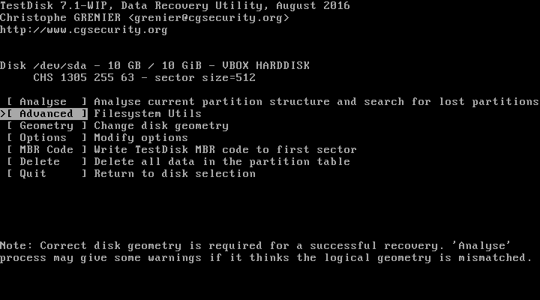
Task: Click the CHS 1305 255 63 geometry line
Action: 144,77
